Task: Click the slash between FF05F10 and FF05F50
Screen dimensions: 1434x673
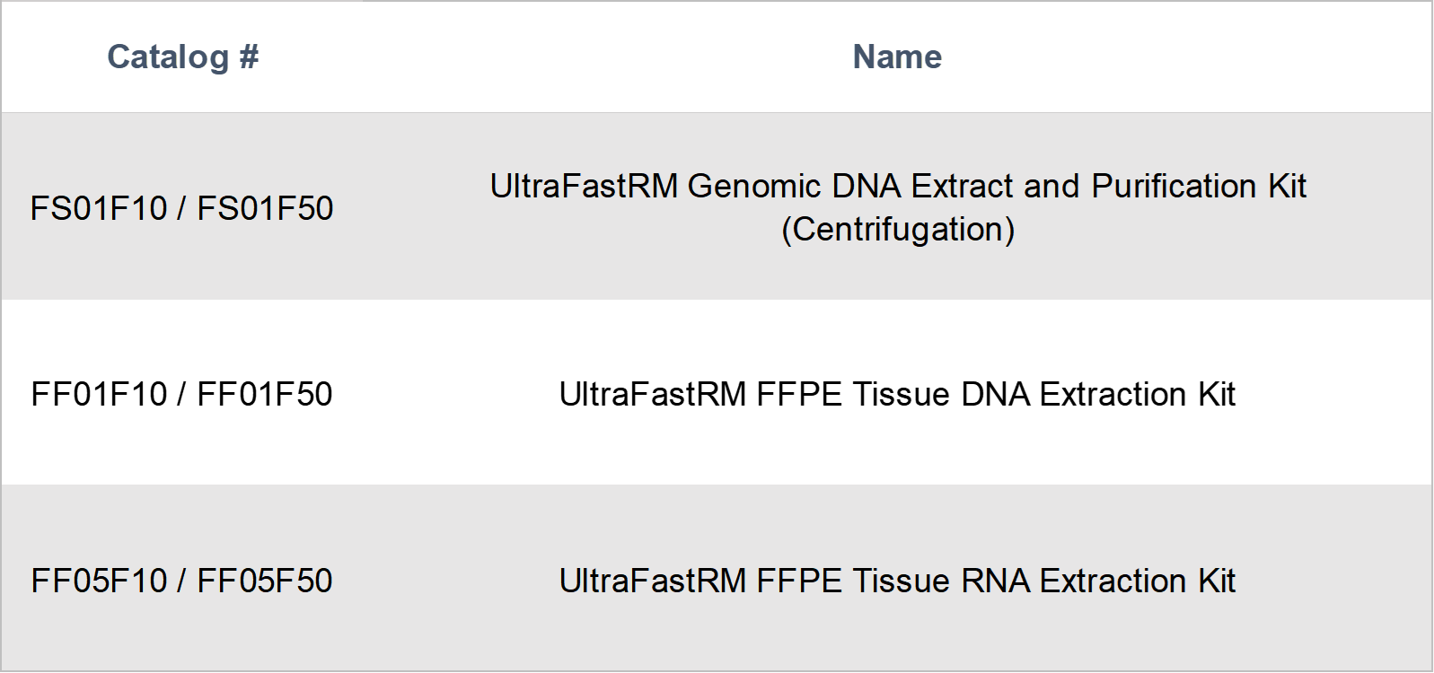Action: tap(182, 581)
